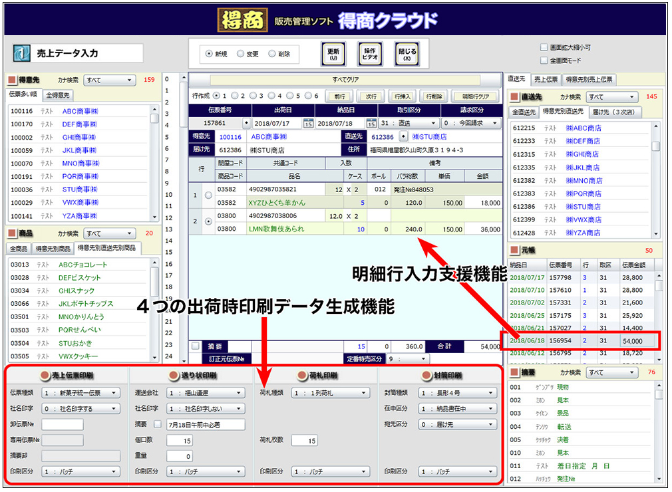Open the 操作ビデオ tutorial video icon

[x=371, y=54]
